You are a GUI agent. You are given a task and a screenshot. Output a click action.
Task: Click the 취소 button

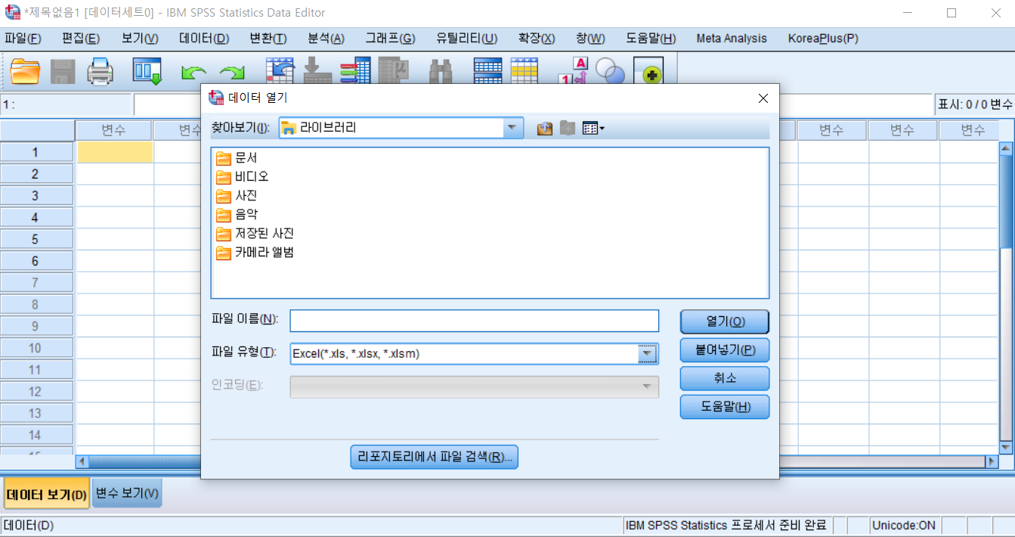pyautogui.click(x=725, y=378)
